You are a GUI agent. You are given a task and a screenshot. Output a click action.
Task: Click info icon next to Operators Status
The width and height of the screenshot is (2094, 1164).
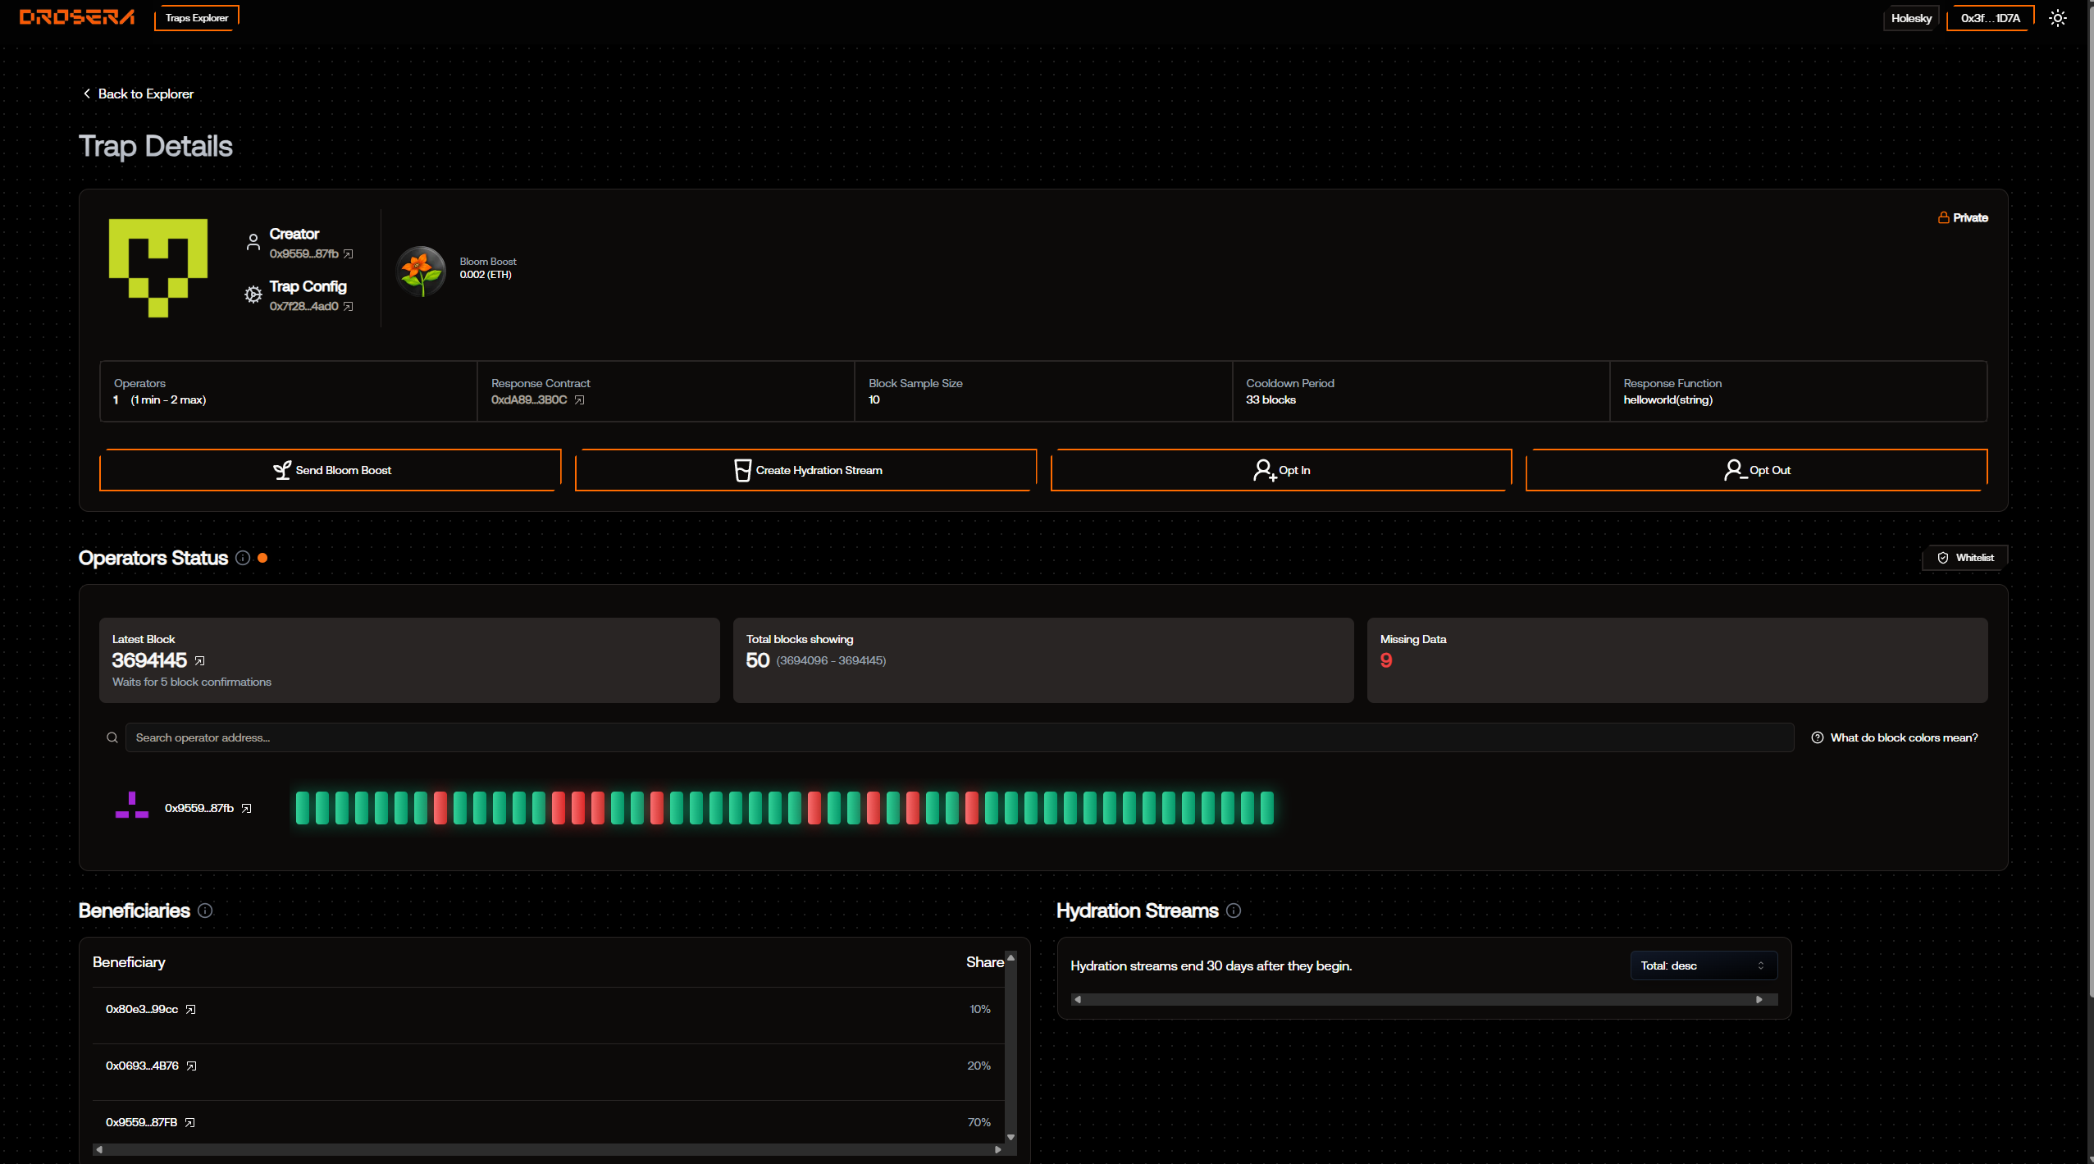243,558
